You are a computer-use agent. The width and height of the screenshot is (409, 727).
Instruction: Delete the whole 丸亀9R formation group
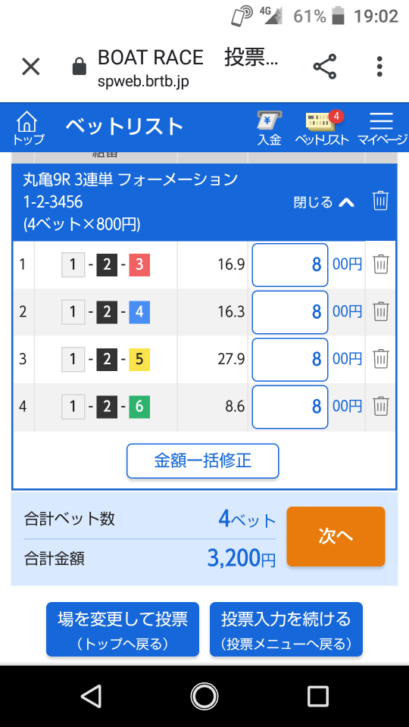click(x=380, y=201)
